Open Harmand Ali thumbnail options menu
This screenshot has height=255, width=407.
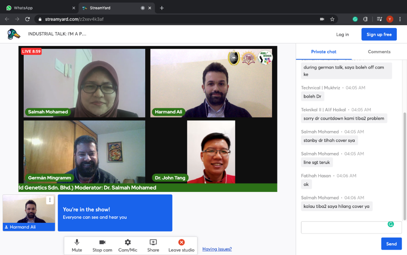(50, 200)
